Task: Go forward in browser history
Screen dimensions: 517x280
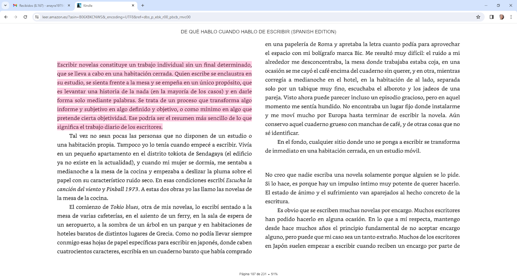Action: (x=16, y=17)
